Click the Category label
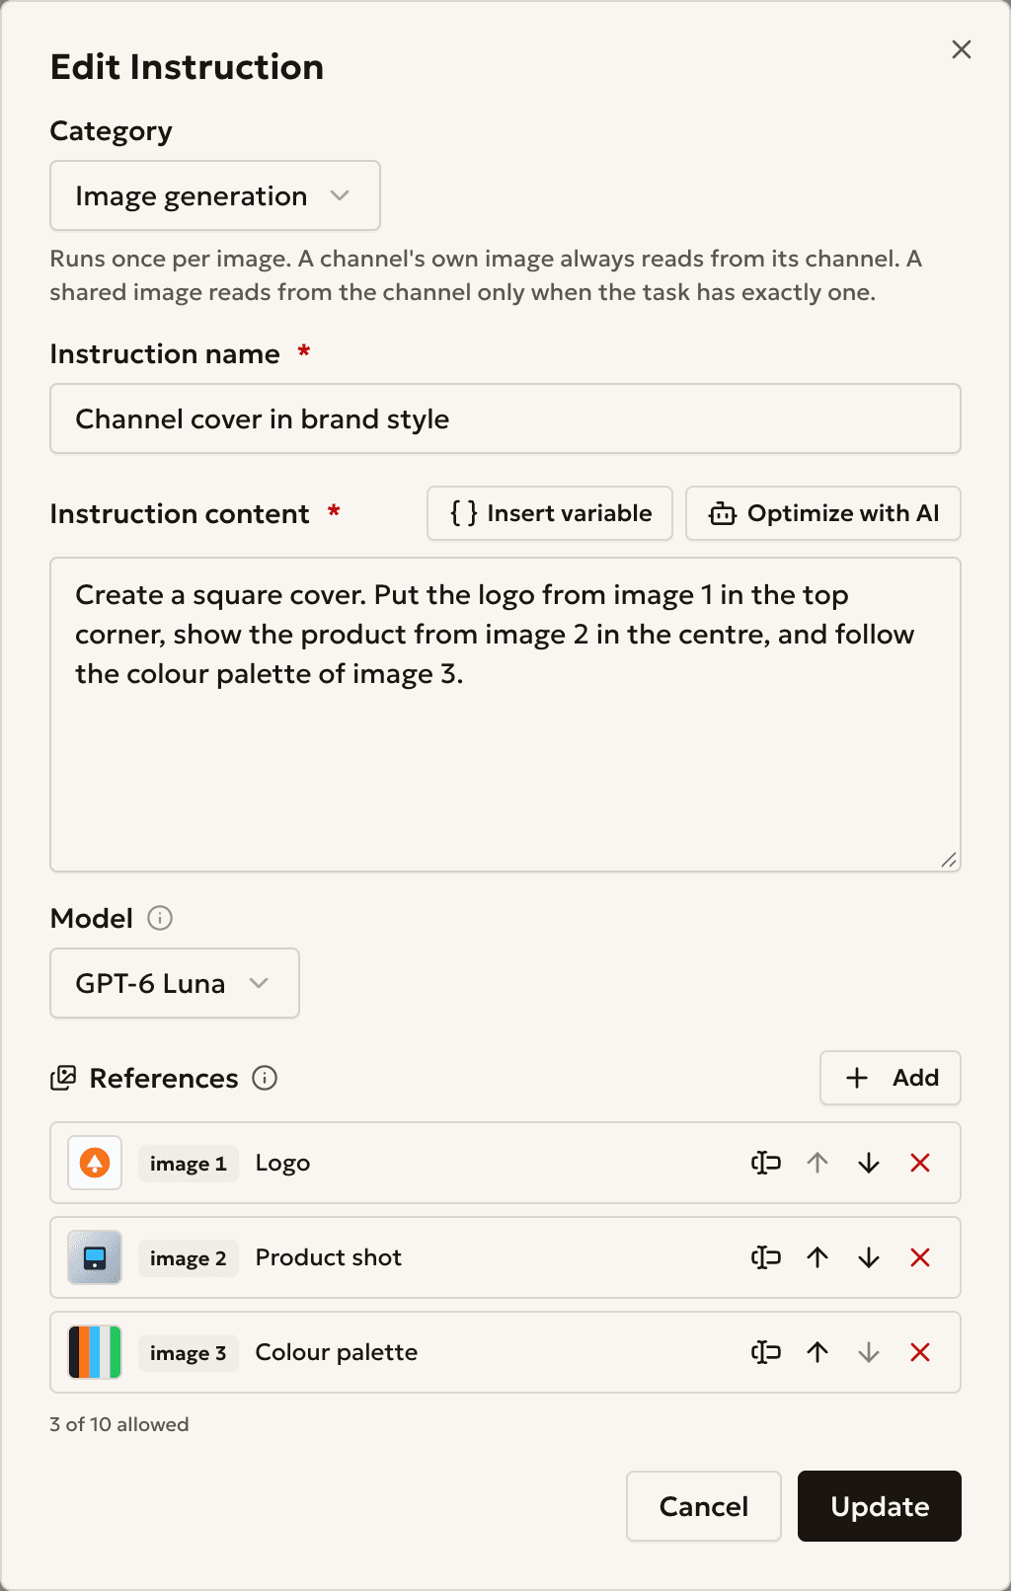 pyautogui.click(x=112, y=131)
